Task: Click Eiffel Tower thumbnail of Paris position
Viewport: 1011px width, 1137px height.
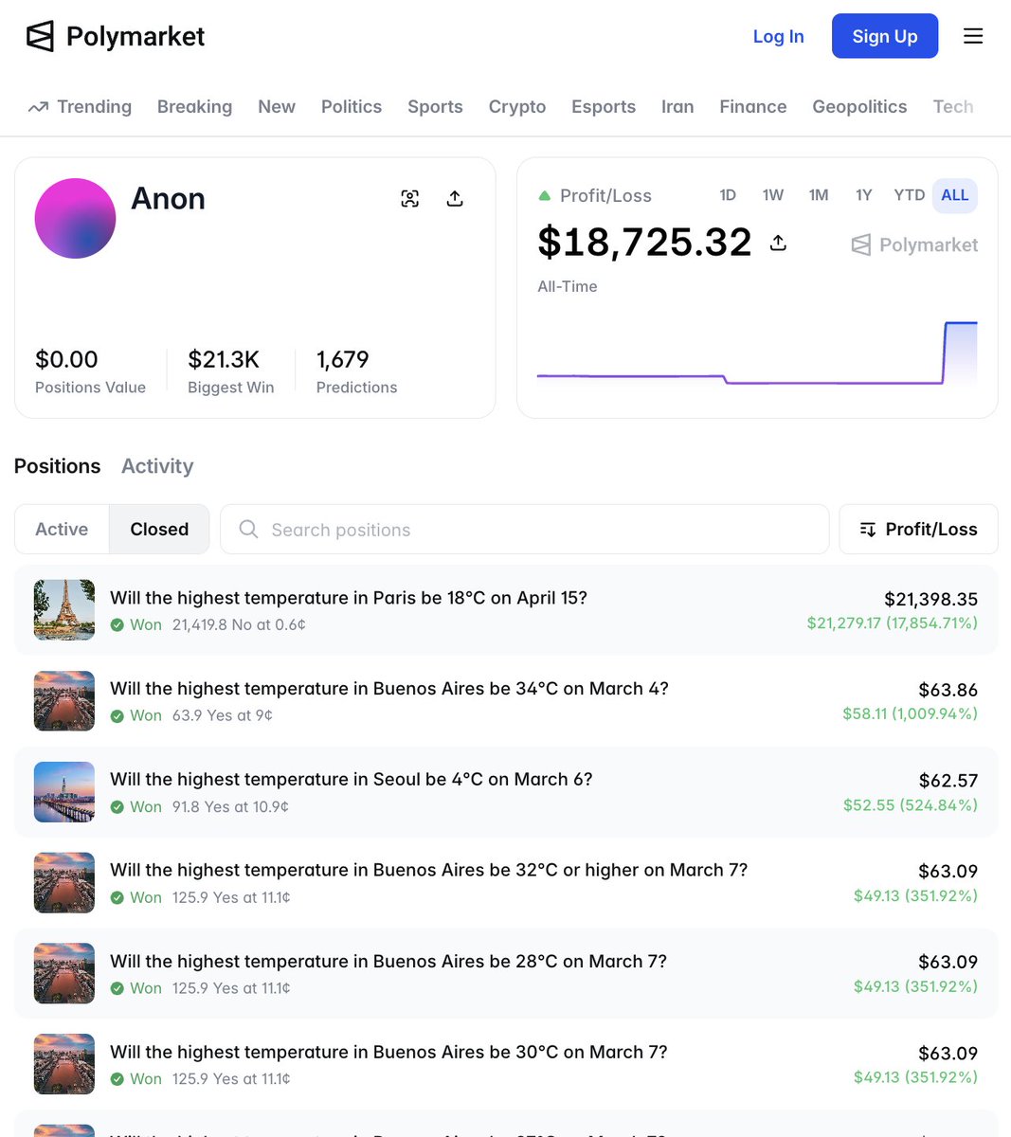Action: [x=64, y=610]
